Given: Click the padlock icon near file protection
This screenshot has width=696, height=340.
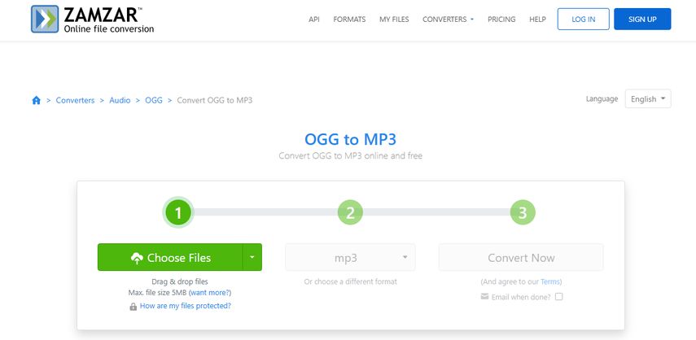Looking at the screenshot, I should [x=134, y=307].
